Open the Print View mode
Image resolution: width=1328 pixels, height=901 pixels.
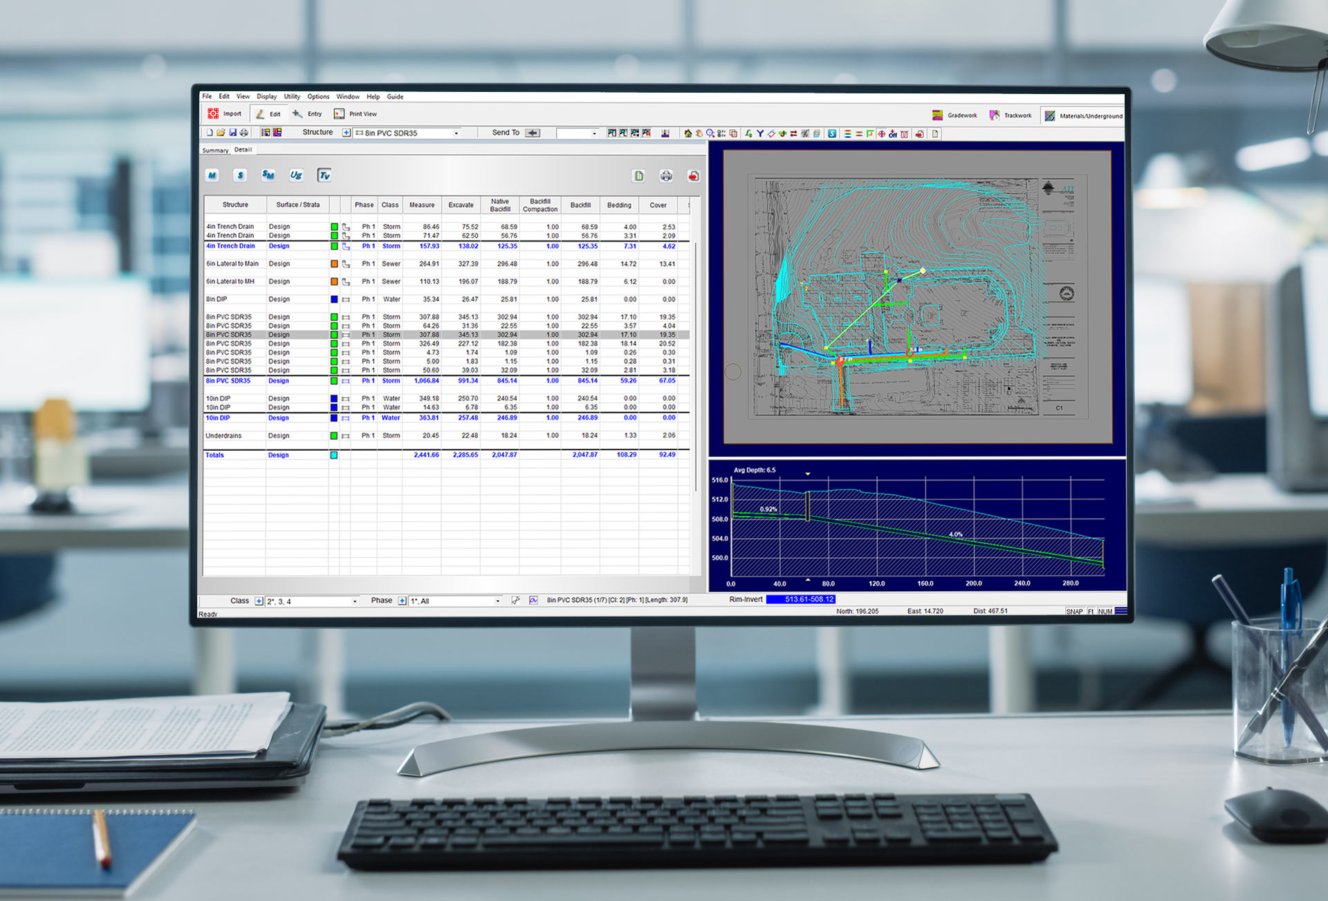tap(356, 114)
